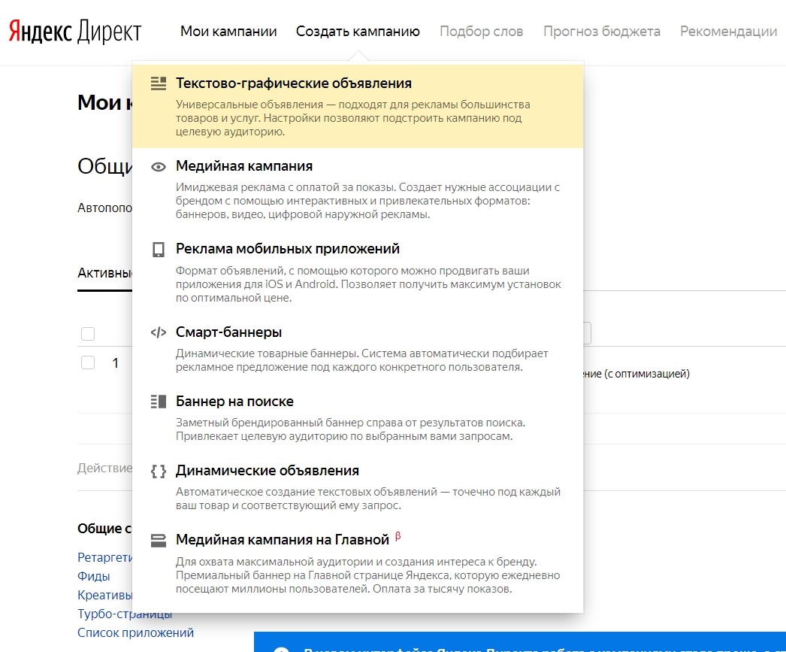Click the mobile phone icon for app ads
786x652 pixels.
point(158,250)
